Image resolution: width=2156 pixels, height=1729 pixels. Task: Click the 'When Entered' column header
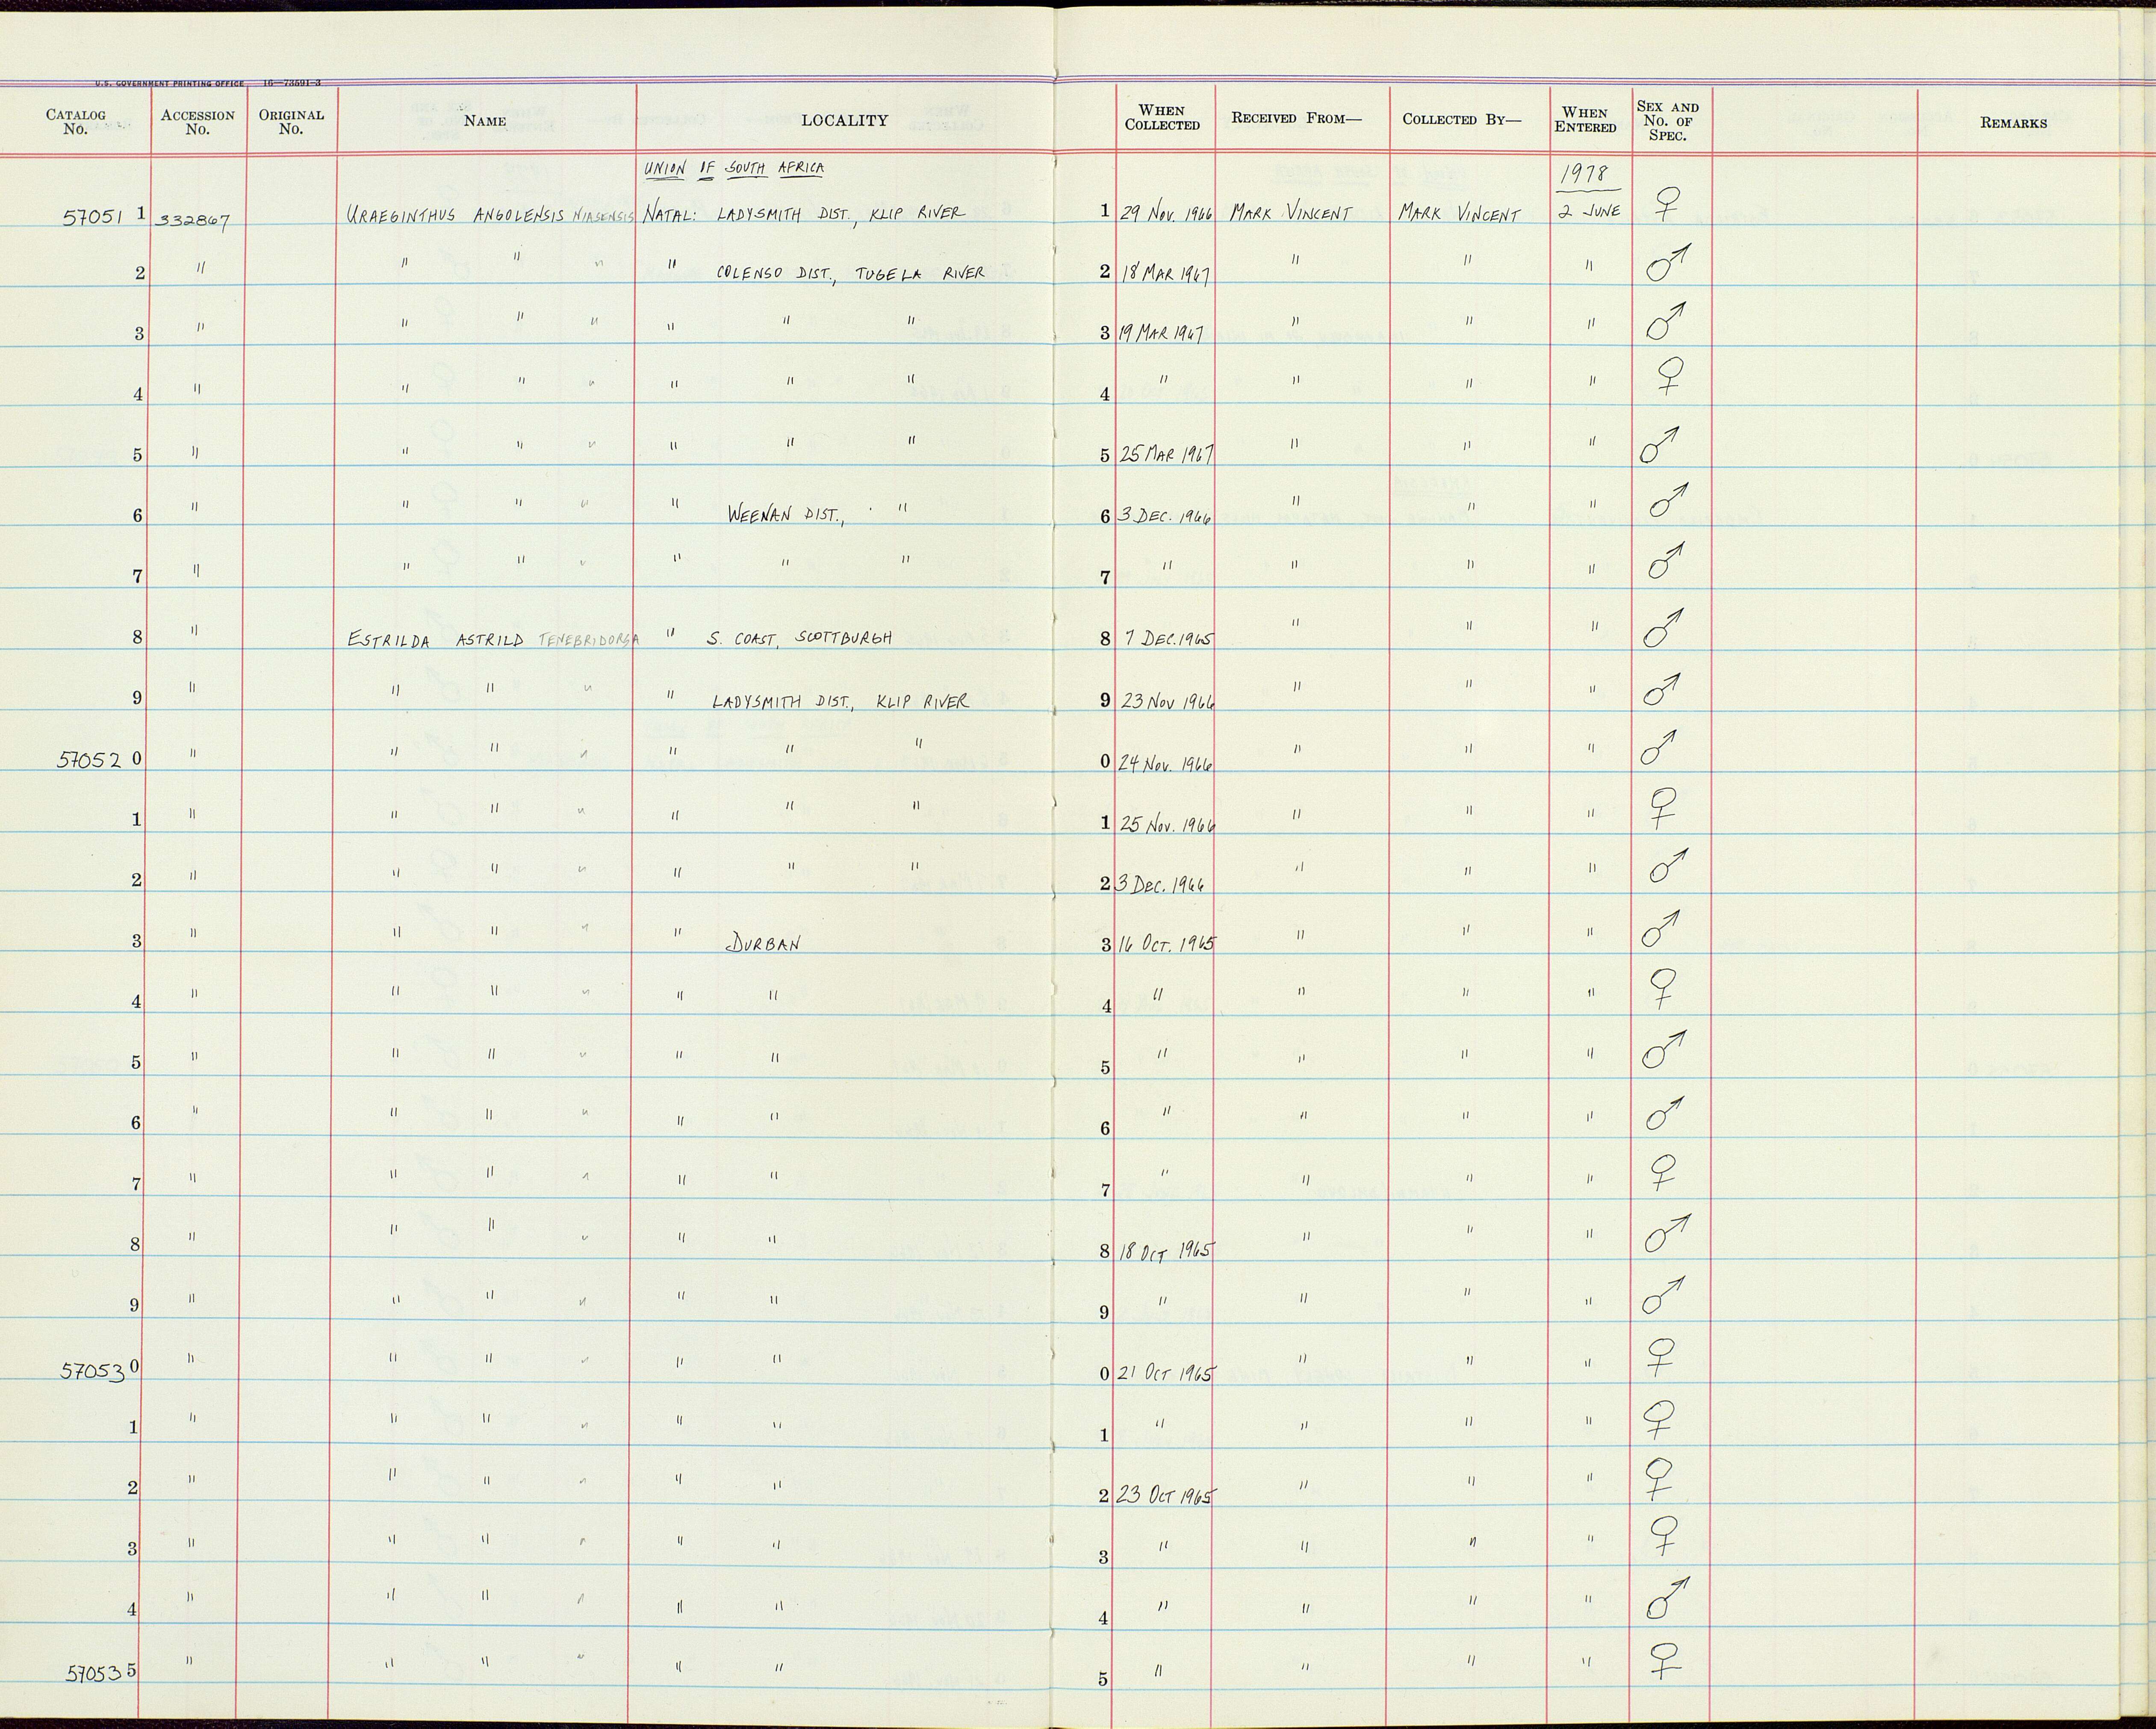pyautogui.click(x=1585, y=120)
